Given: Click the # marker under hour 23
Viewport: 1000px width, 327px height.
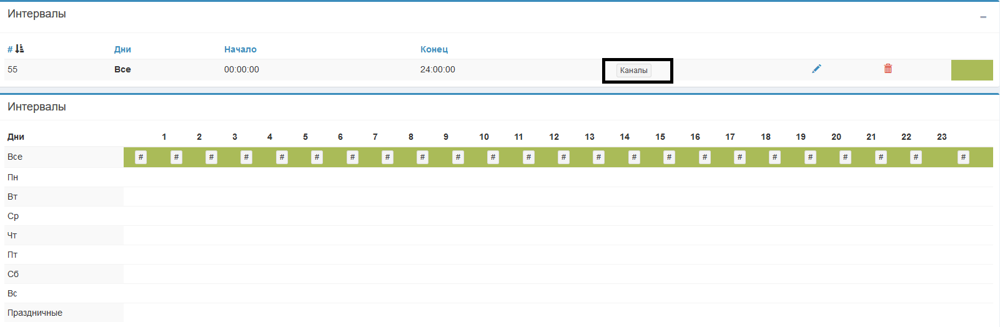Looking at the screenshot, I should click(963, 157).
